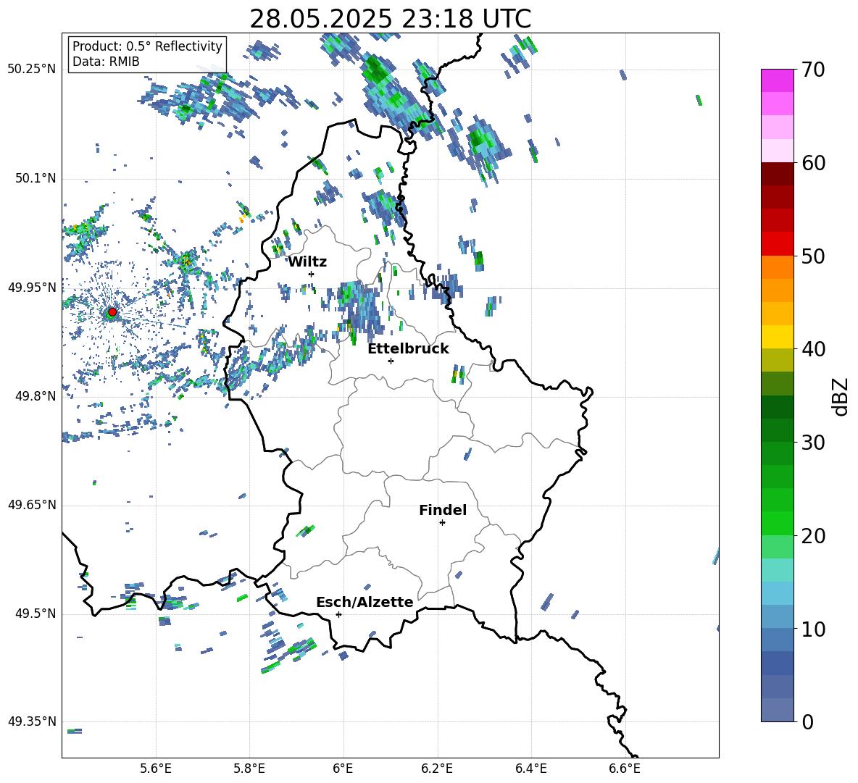Click the 49.95°N latitude label
This screenshot has width=858, height=783.
32,288
